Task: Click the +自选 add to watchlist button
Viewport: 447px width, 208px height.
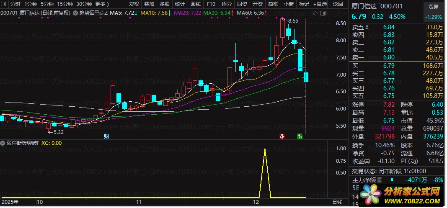Action: coord(320,4)
